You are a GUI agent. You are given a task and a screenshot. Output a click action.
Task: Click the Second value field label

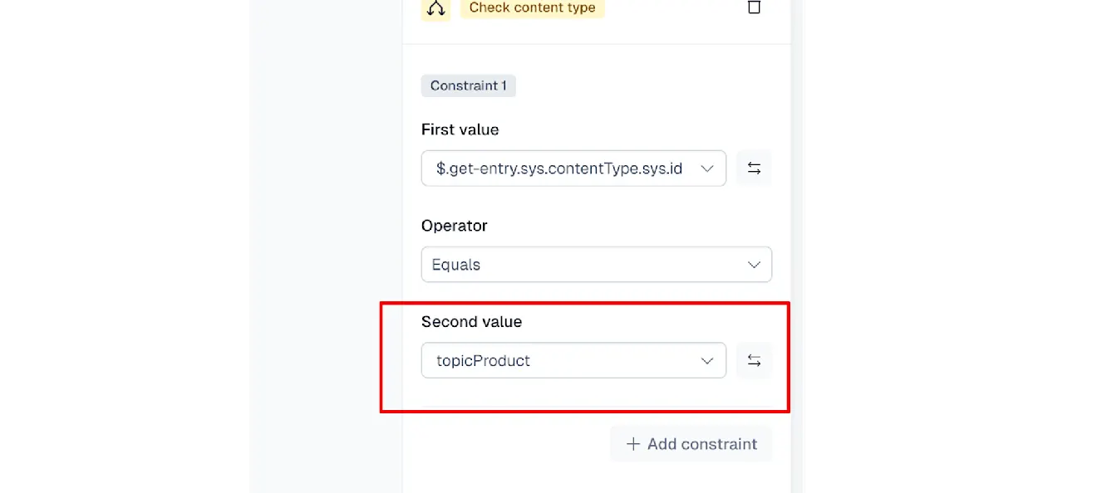[x=471, y=322]
